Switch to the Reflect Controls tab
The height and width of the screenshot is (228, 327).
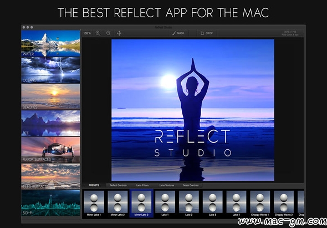point(118,185)
